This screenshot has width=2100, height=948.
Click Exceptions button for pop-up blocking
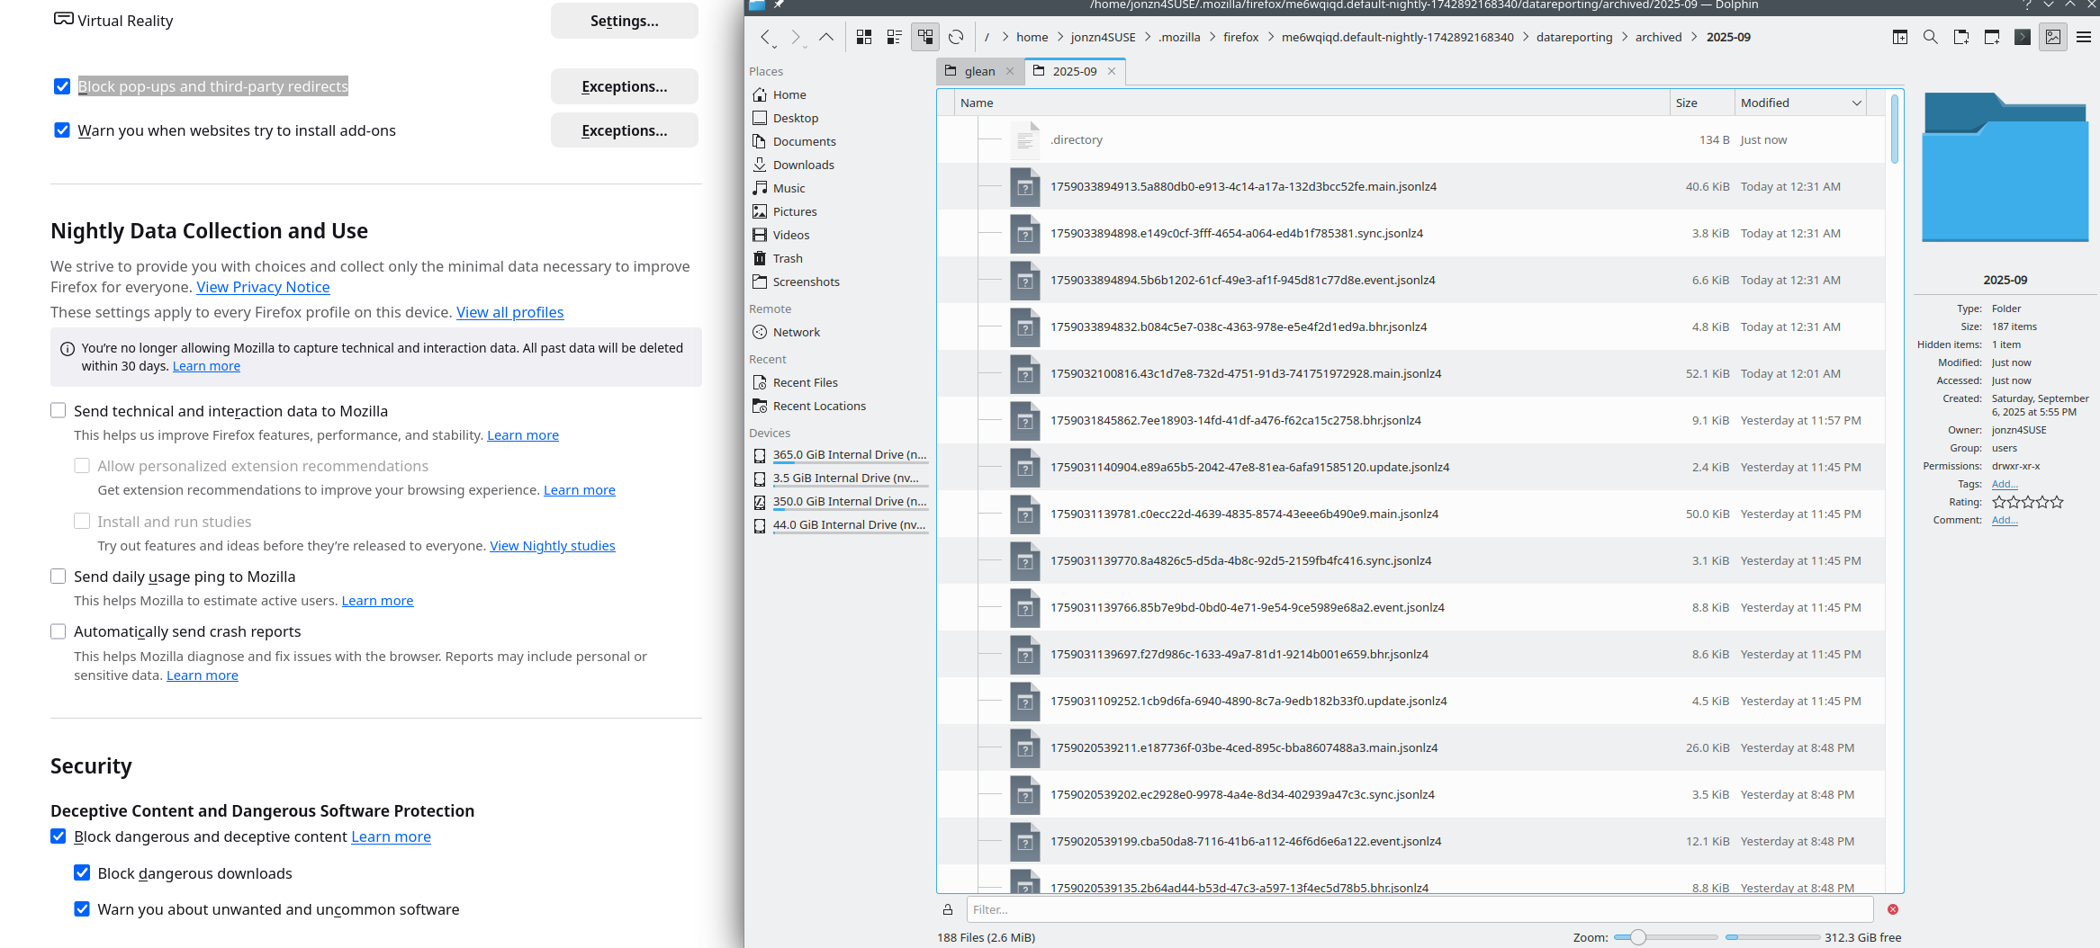(x=624, y=86)
